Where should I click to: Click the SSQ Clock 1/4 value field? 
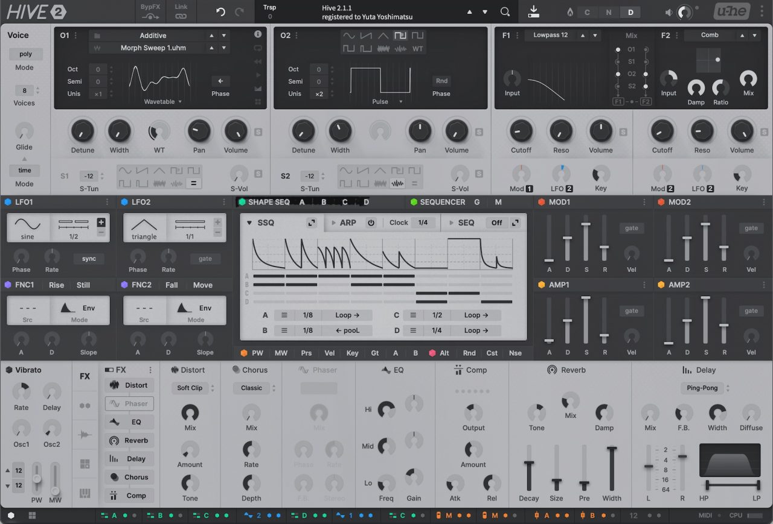pos(423,223)
